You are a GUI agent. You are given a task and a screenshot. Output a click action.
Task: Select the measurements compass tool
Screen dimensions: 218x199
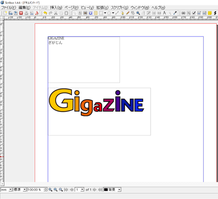[164, 13]
